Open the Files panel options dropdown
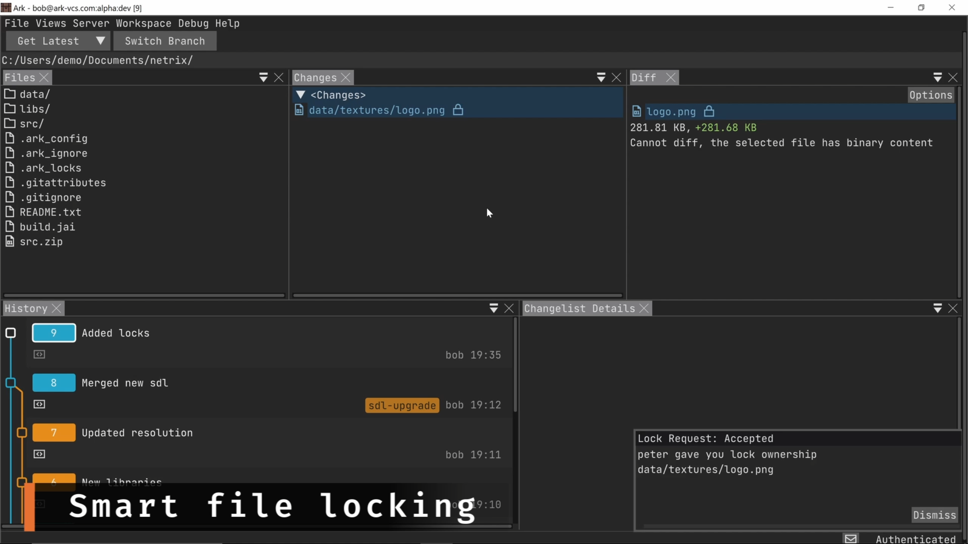The height and width of the screenshot is (544, 968). pyautogui.click(x=263, y=77)
